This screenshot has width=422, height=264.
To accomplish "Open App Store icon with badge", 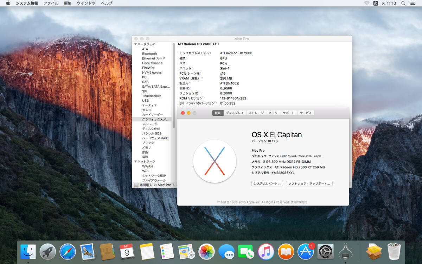I will point(306,251).
